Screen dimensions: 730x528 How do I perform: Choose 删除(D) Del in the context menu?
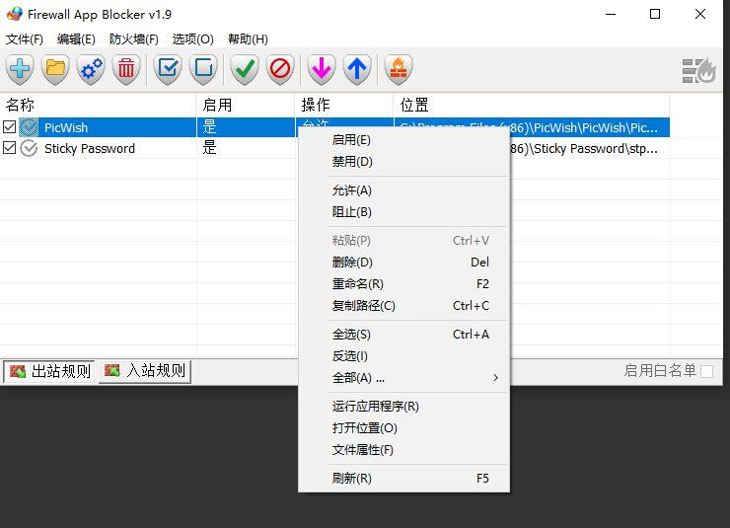403,263
